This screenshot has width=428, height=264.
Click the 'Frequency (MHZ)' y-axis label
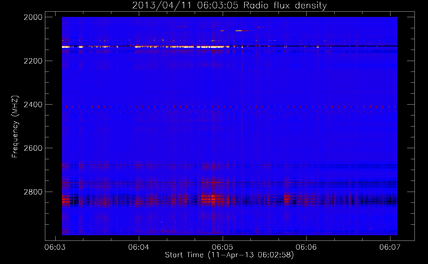click(x=15, y=126)
